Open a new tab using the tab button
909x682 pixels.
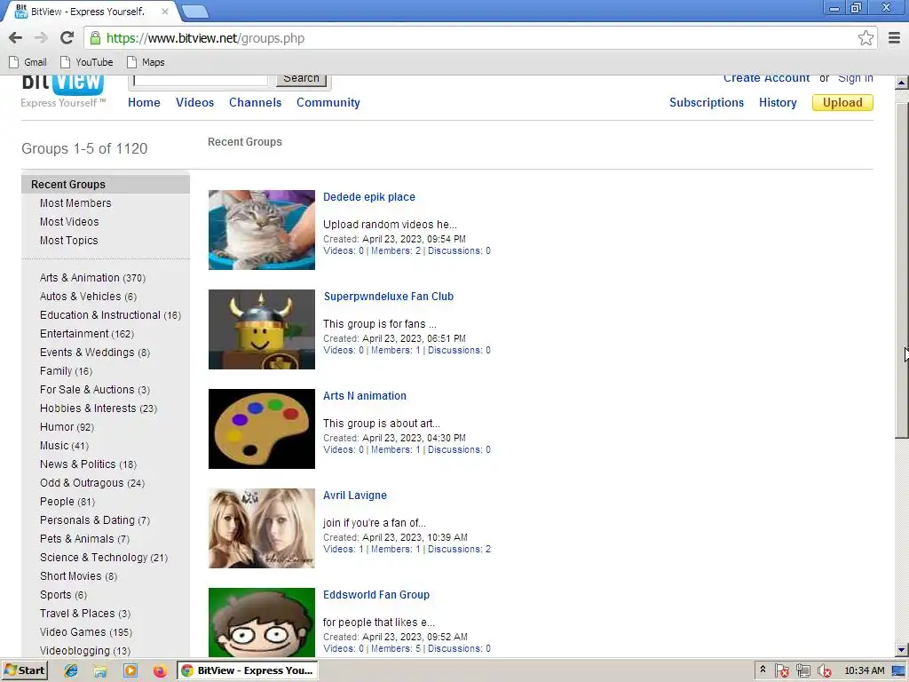pos(194,11)
